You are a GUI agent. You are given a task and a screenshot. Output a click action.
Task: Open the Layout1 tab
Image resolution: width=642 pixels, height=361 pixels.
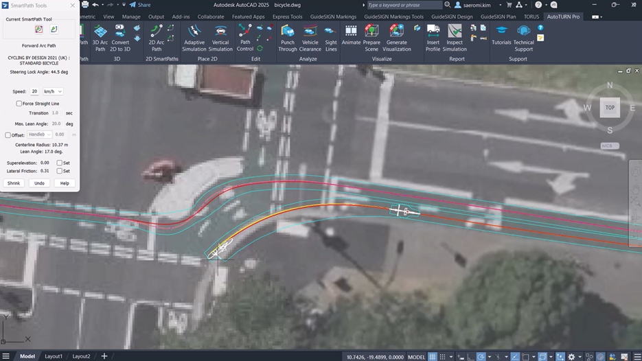pos(54,356)
